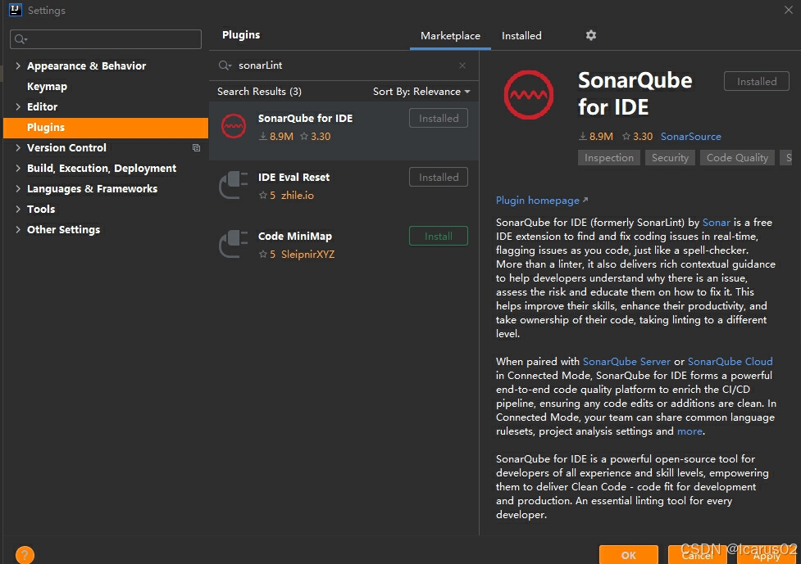Click the plugin search magnifier icon
The height and width of the screenshot is (564, 801).
(225, 65)
